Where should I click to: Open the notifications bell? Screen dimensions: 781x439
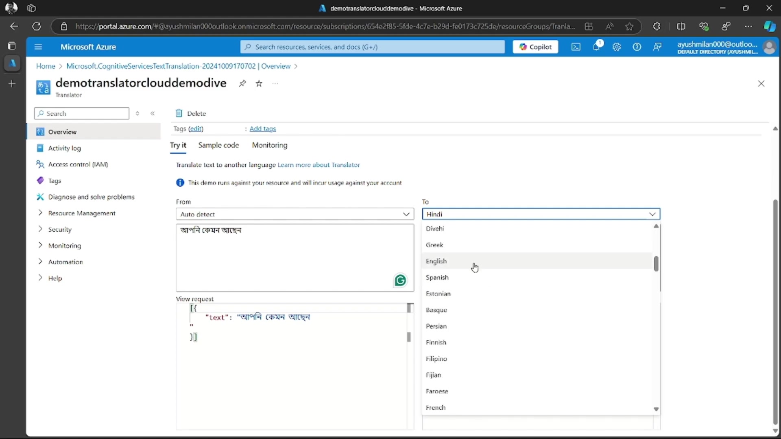click(x=598, y=47)
